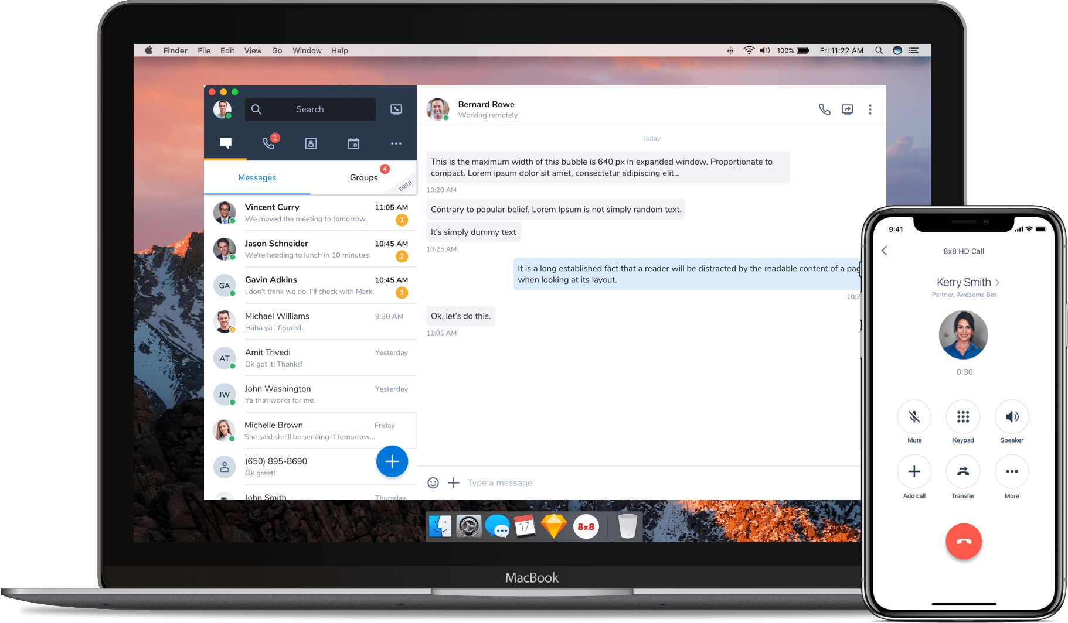Mute the microphone on the call
This screenshot has width=1068, height=623.
tap(914, 417)
